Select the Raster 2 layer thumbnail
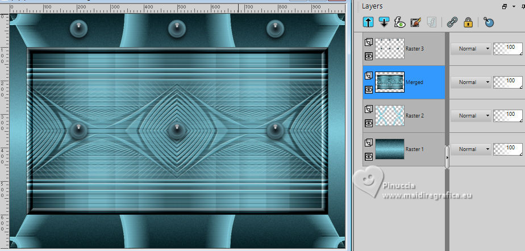The image size is (525, 251). 390,115
